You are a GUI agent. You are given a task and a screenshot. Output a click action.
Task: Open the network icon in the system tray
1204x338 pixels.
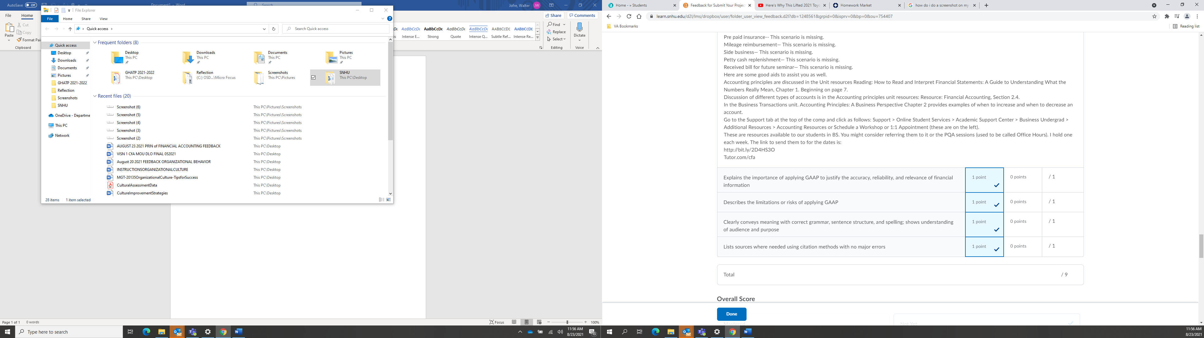coord(551,332)
